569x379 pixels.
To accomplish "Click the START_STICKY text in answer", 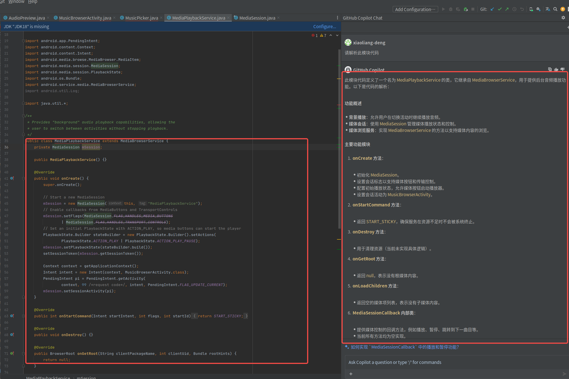I will coord(382,222).
